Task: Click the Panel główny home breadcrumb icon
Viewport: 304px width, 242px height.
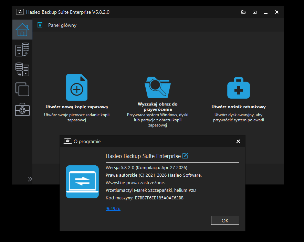Action: 40,25
